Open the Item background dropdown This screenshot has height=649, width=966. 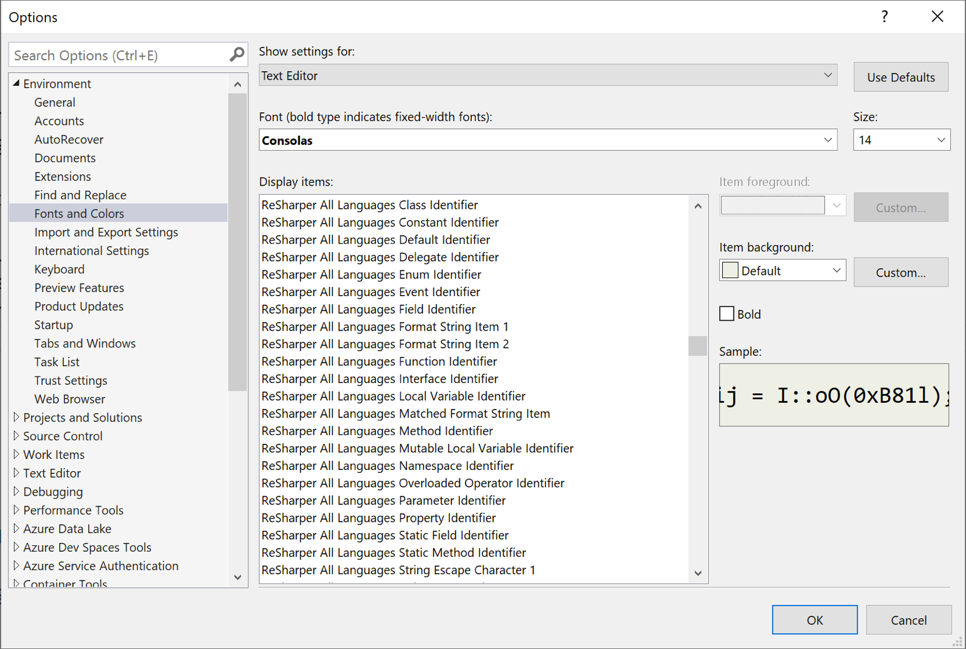tap(782, 270)
